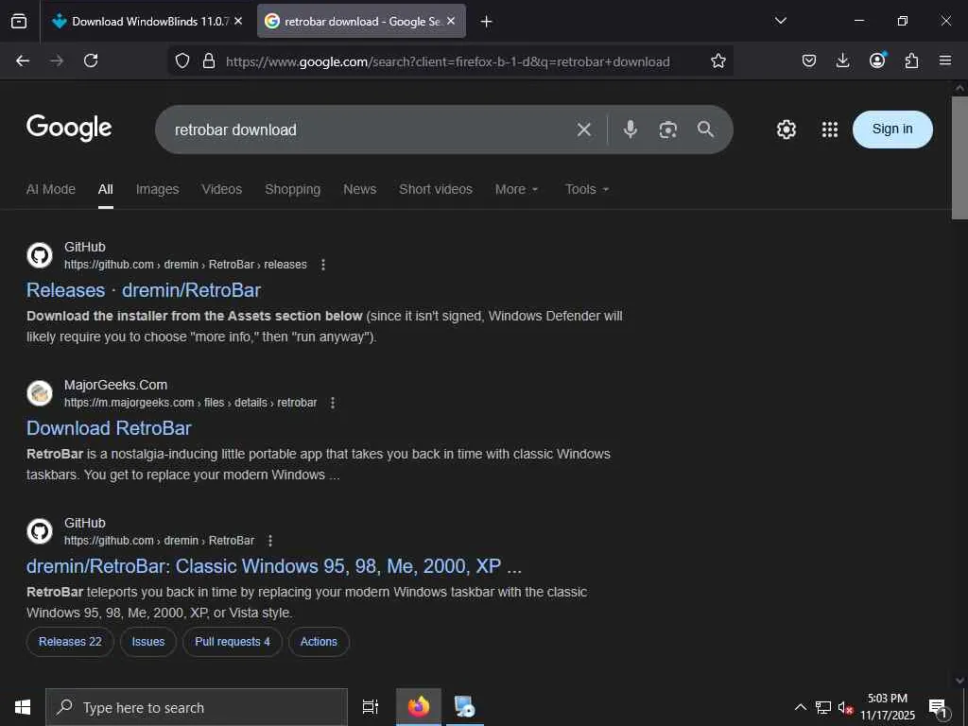Open the installer app on taskbar
This screenshot has width=968, height=726.
[464, 707]
